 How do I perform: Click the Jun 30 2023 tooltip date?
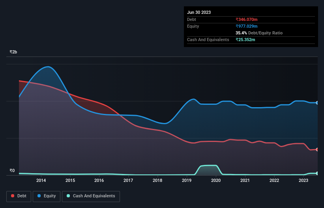click(x=199, y=12)
